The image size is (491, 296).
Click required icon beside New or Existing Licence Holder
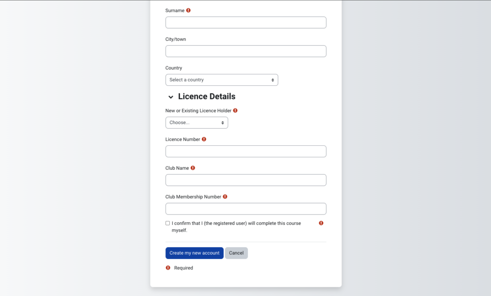235,110
